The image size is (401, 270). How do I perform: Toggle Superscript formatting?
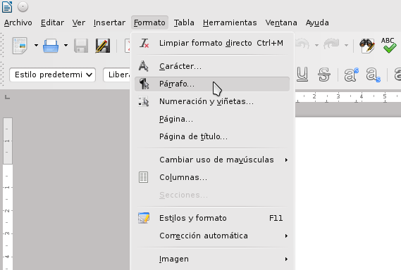click(351, 75)
